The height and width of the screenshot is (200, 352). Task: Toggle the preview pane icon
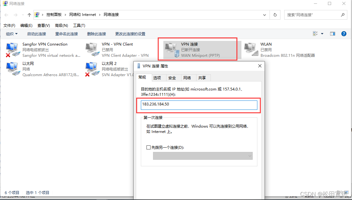point(332,34)
